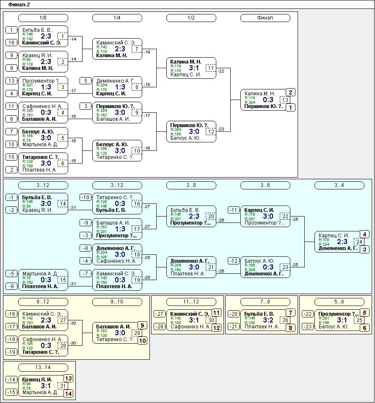Click dashed match number 29 box

point(137,333)
